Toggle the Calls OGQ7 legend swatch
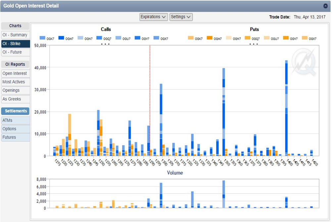The width and height of the screenshot is (332, 222). click(x=99, y=38)
